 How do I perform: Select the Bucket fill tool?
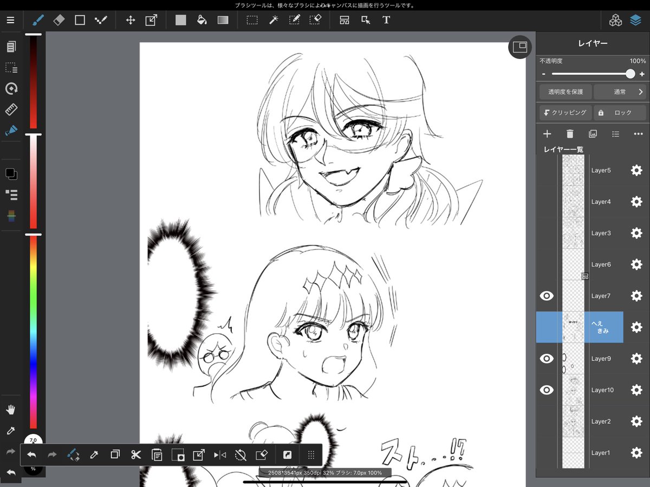tap(201, 20)
